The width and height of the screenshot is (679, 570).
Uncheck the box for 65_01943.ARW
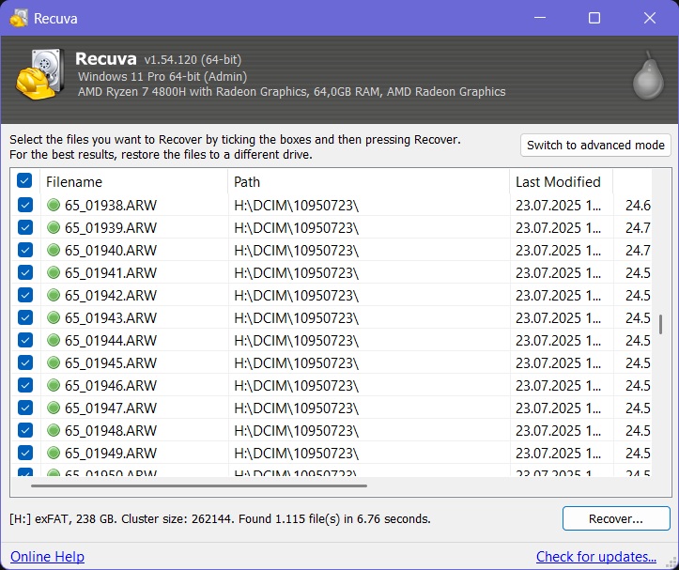point(25,317)
